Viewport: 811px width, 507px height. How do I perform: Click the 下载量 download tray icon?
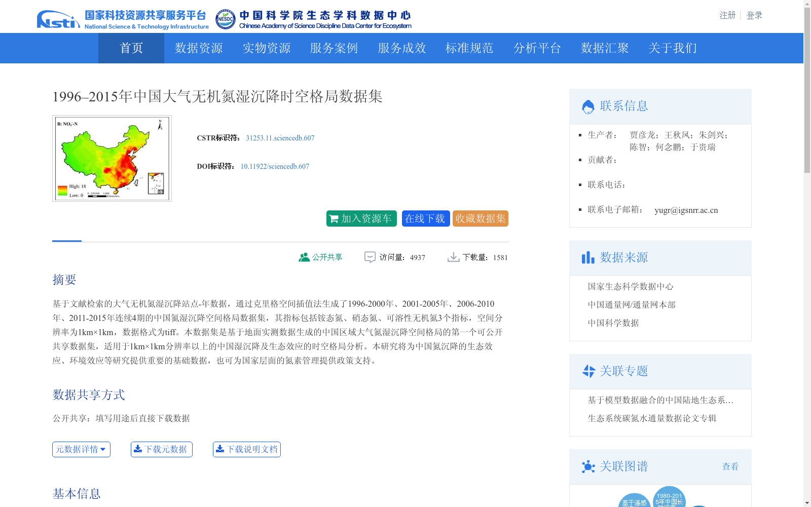pos(453,257)
